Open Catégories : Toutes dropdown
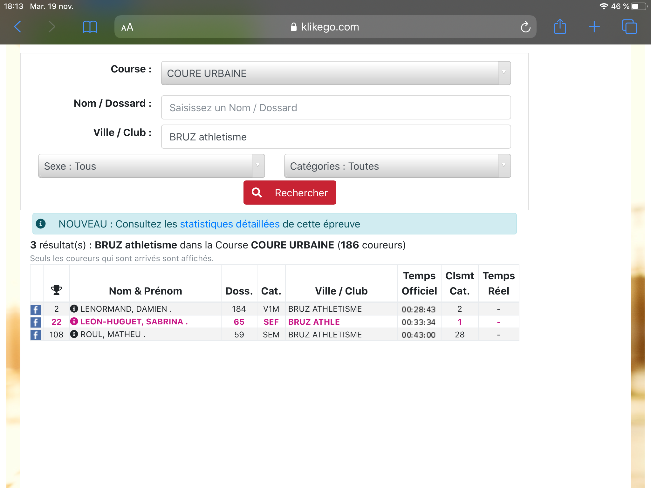This screenshot has width=651, height=488. tap(397, 166)
